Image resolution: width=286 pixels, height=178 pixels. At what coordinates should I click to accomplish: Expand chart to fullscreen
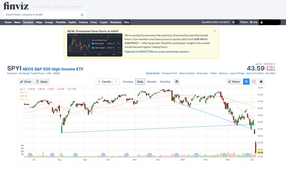pos(254,82)
